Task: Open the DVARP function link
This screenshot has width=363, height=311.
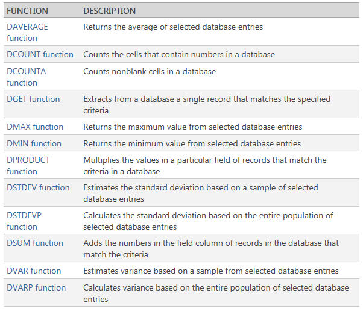Action: tap(36, 288)
